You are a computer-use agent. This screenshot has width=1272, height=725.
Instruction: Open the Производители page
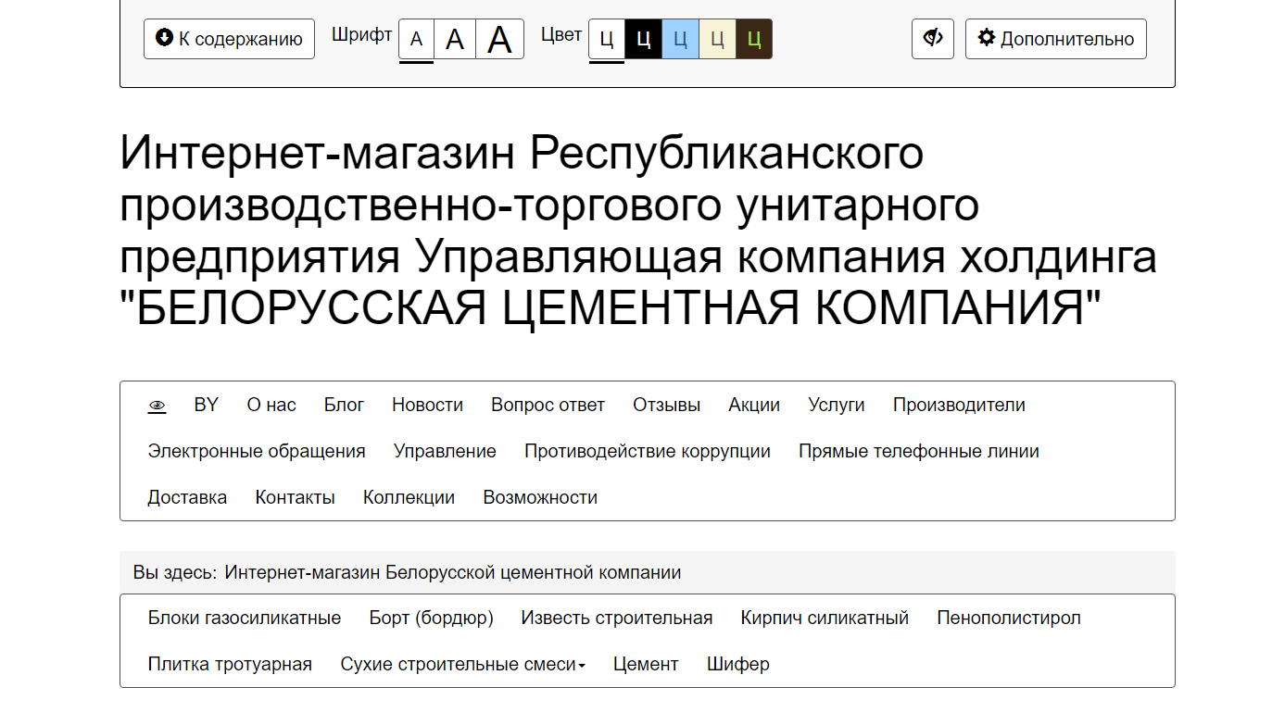click(x=959, y=405)
